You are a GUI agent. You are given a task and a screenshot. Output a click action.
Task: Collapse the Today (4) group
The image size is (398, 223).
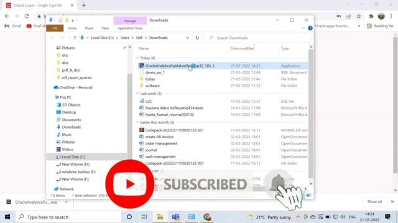137,58
